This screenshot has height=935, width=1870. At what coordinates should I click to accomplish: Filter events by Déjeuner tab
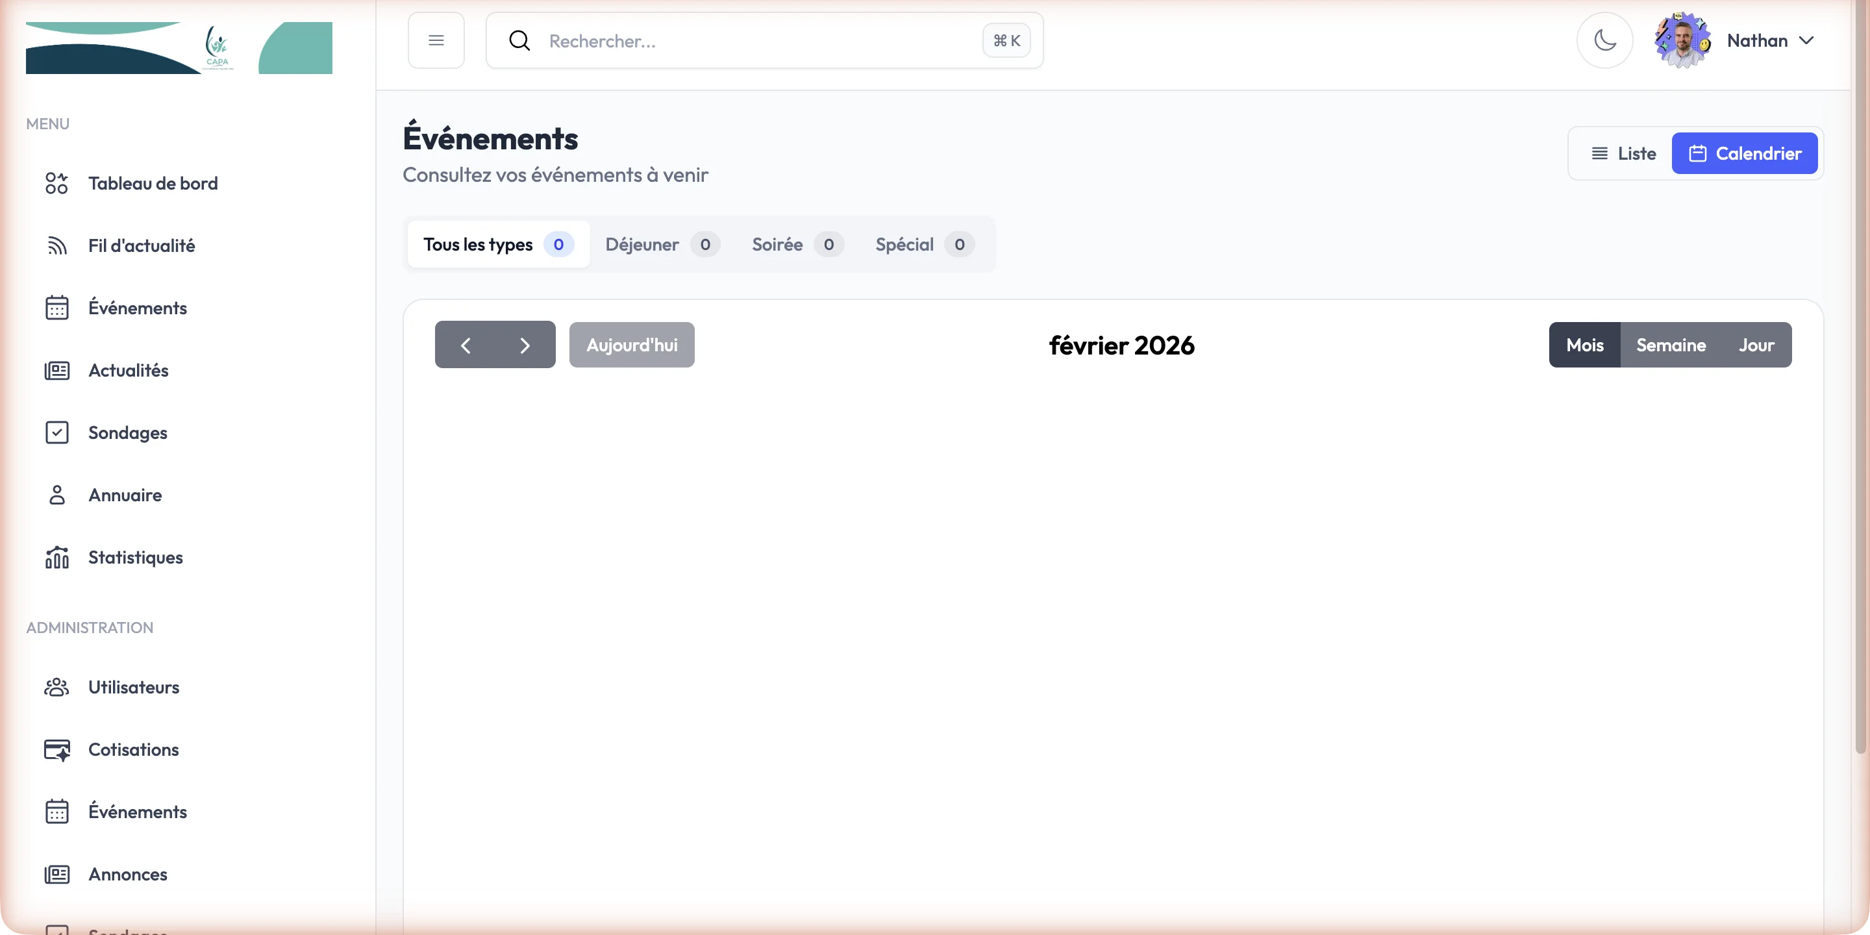pyautogui.click(x=662, y=245)
